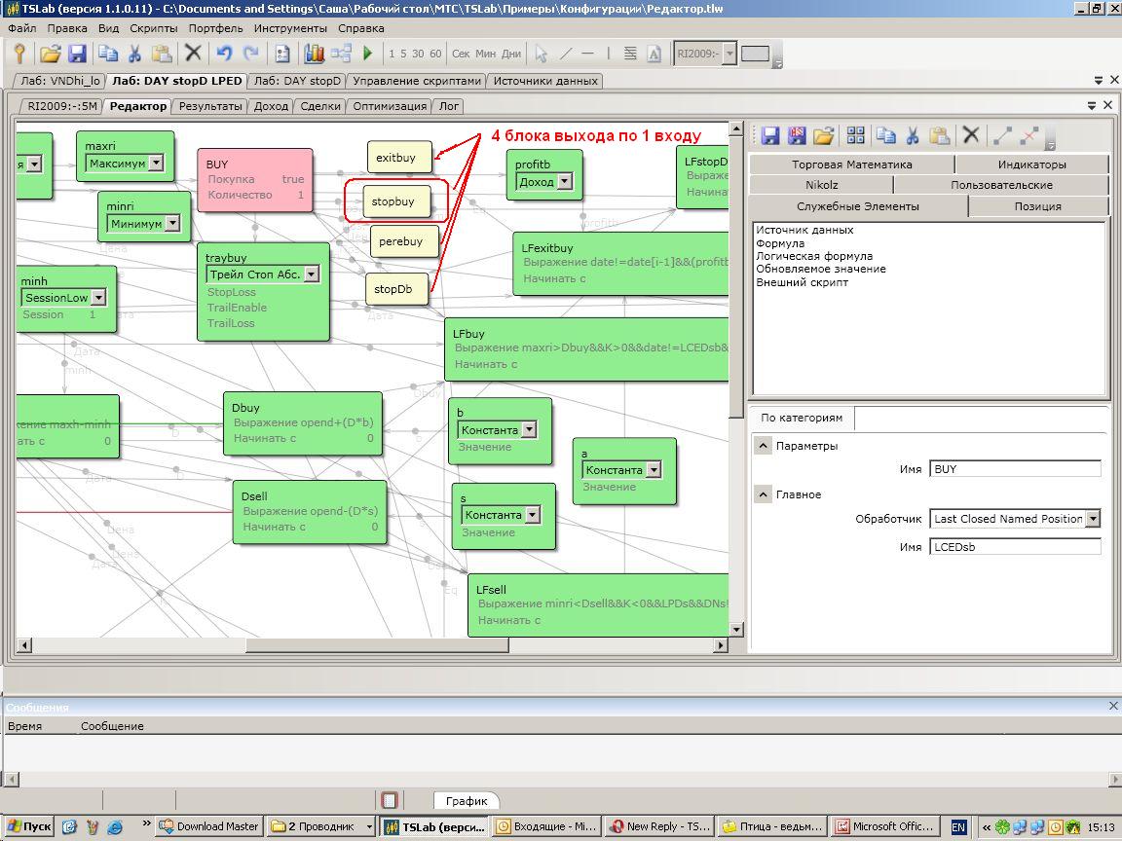
Task: Click the four-squares grid icon in editor toolbar
Action: pyautogui.click(x=855, y=135)
